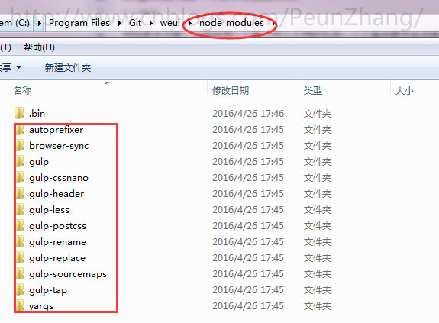The image size is (439, 323).
Task: Click the 类型 column header
Action: tap(313, 90)
